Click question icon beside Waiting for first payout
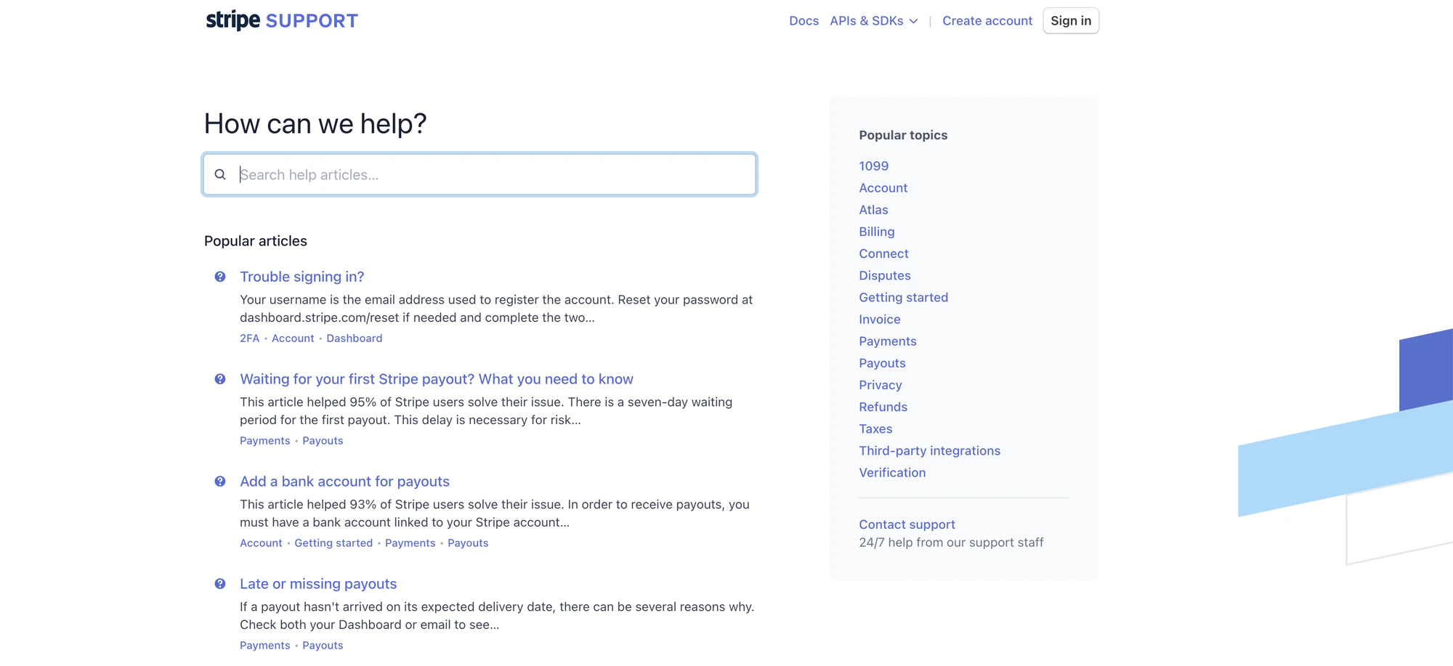Image resolution: width=1453 pixels, height=666 pixels. pyautogui.click(x=220, y=379)
